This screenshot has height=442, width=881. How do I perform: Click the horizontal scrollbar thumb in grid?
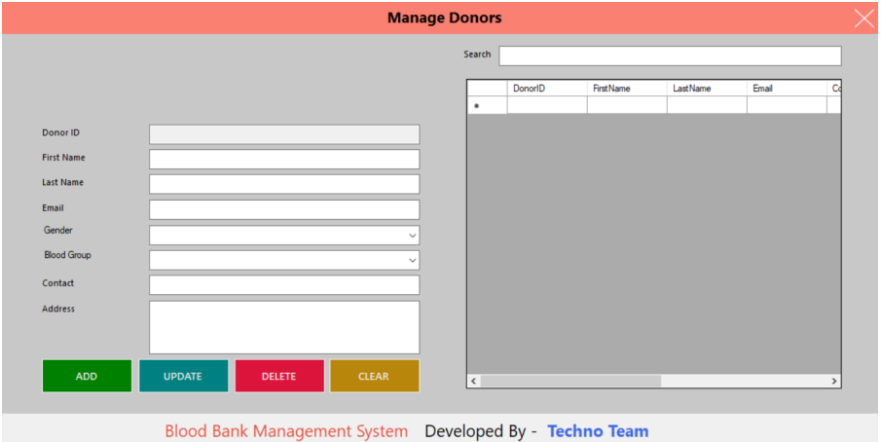570,382
